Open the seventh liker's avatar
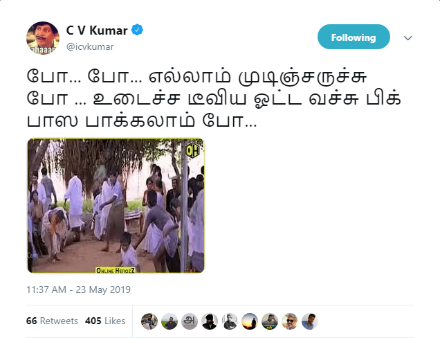Screen dimensions: 440x338 click(x=270, y=321)
